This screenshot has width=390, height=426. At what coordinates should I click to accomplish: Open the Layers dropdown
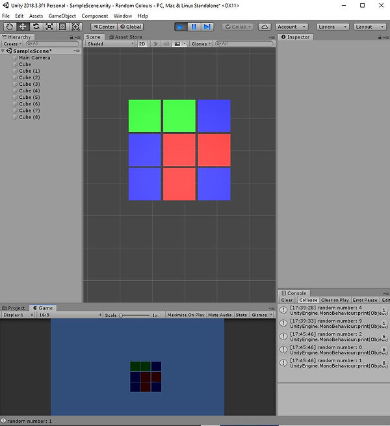click(333, 27)
